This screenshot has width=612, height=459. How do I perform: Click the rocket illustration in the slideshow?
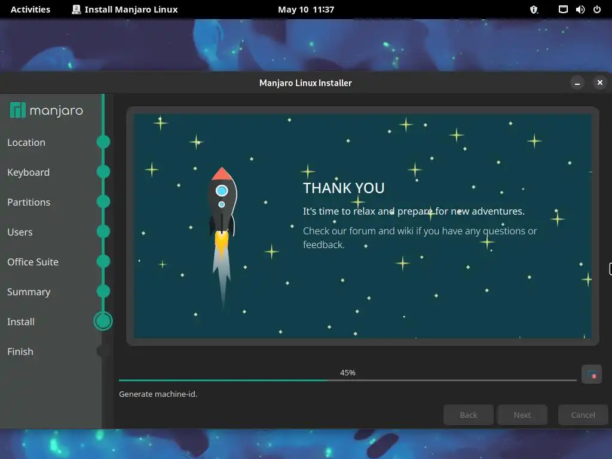pos(222,237)
